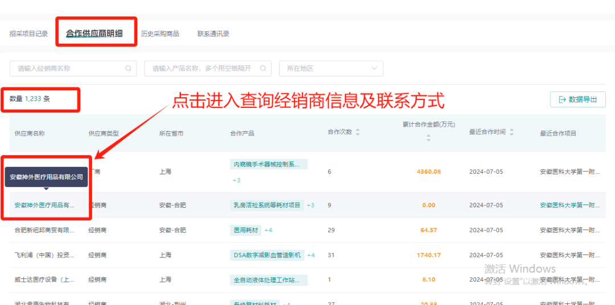Click the 合作产品 column header

[x=242, y=133]
